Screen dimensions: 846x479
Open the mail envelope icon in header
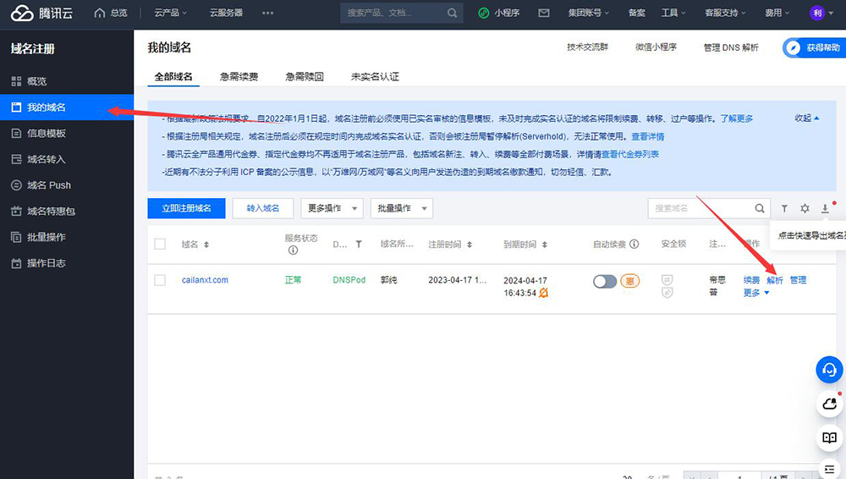(543, 13)
